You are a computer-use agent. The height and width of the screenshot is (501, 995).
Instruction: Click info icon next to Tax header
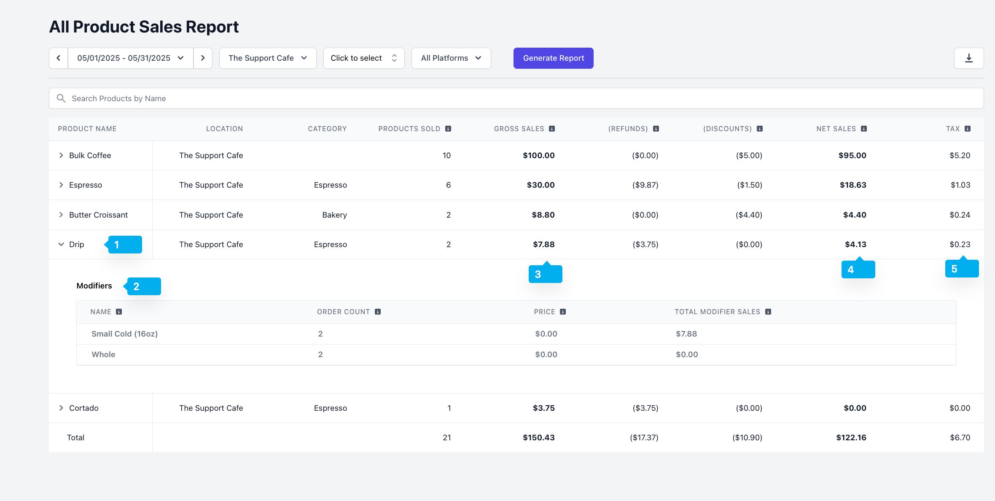[x=968, y=129]
